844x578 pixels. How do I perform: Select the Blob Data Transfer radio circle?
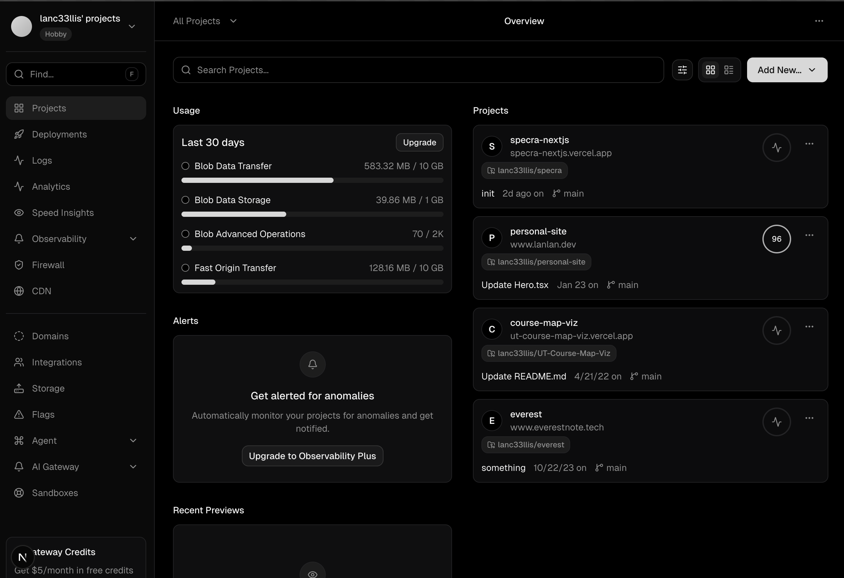[x=185, y=166]
